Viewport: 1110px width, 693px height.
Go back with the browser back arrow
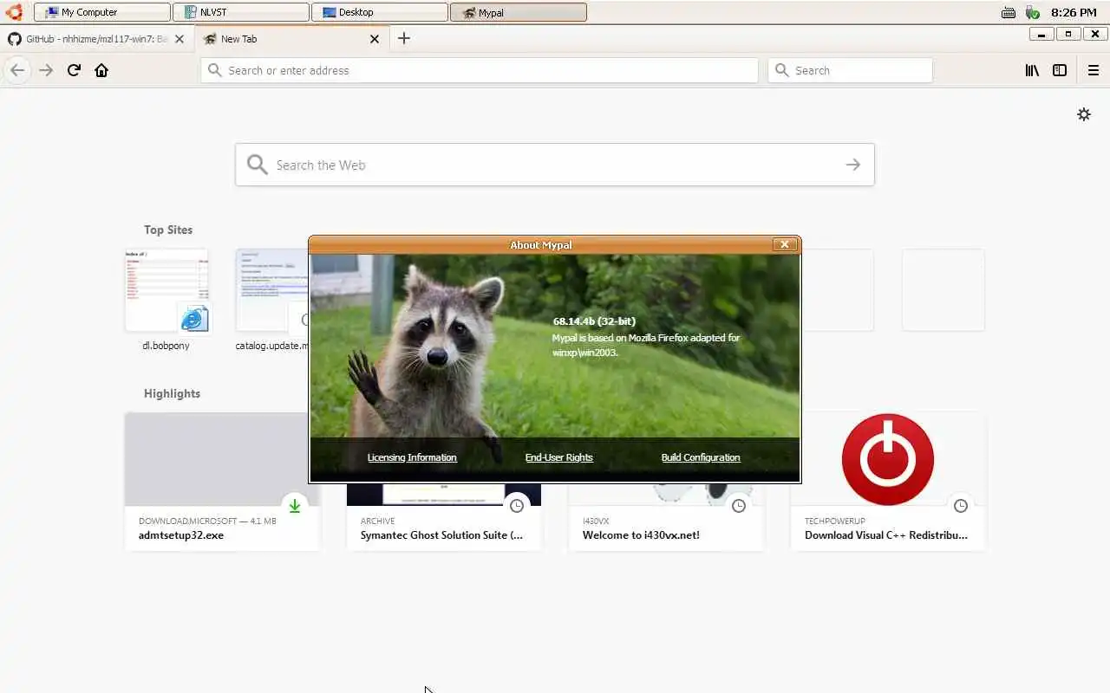coord(17,70)
